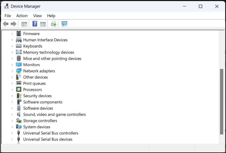Click the Update device driver toolbar icon
Image resolution: width=226 pixels, height=153 pixels.
(53, 24)
